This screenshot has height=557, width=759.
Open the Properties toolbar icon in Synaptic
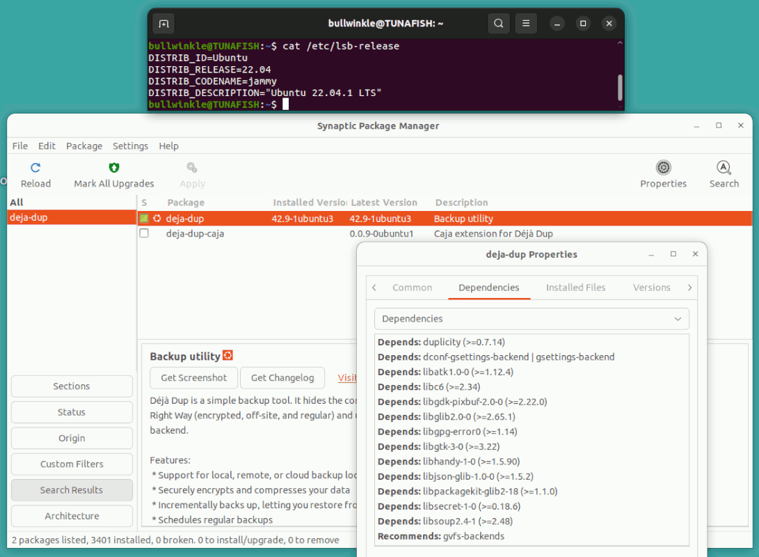(663, 168)
